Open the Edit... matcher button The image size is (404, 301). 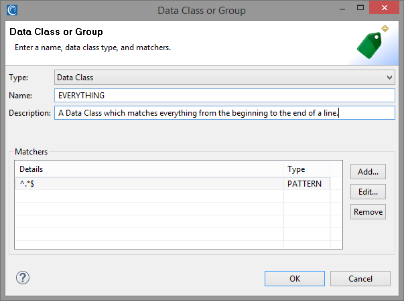coord(368,192)
